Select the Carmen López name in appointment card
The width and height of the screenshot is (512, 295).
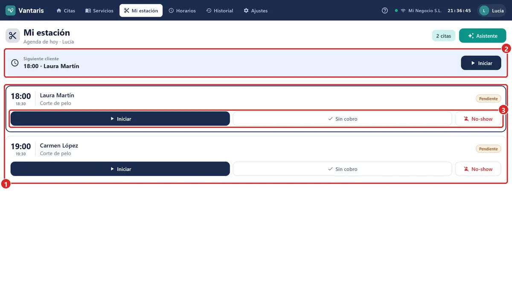coord(59,145)
